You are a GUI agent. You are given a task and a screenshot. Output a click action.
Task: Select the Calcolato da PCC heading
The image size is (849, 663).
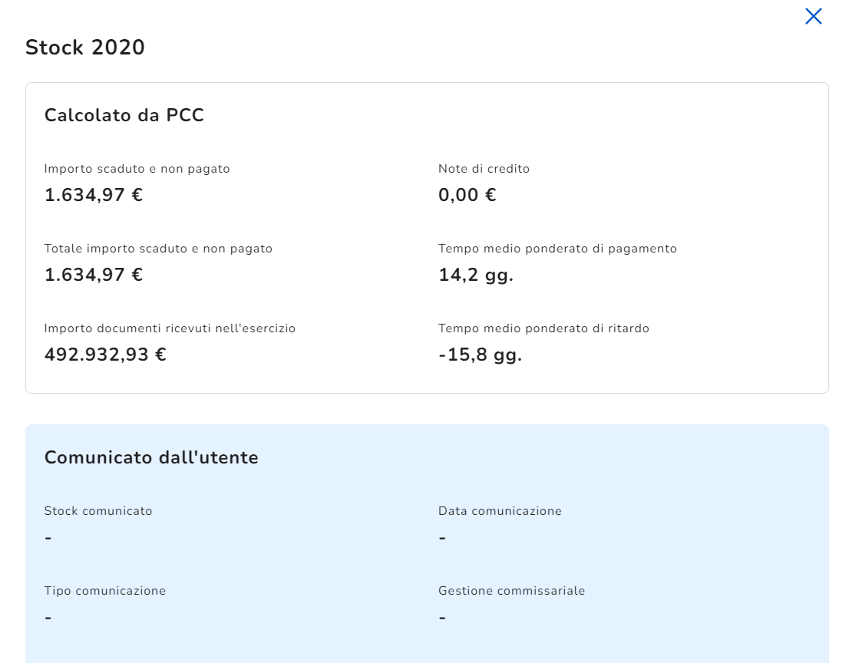(124, 116)
